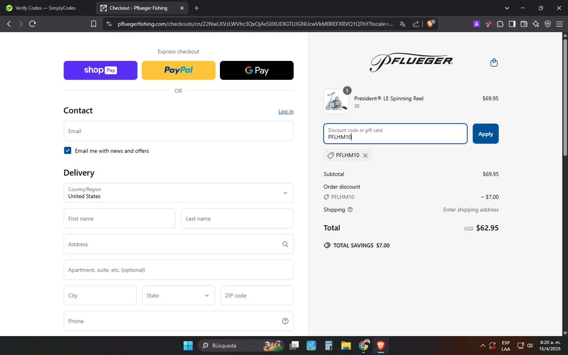568x355 pixels.
Task: Search address with magnifier icon
Action: pyautogui.click(x=285, y=244)
